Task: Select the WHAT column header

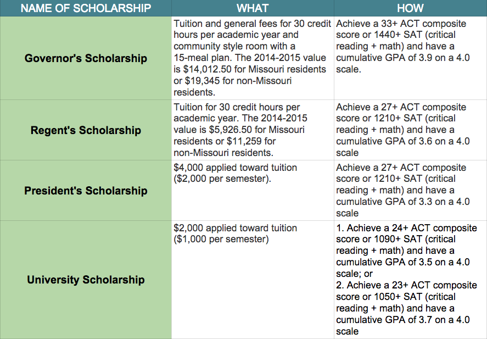Action: (253, 8)
